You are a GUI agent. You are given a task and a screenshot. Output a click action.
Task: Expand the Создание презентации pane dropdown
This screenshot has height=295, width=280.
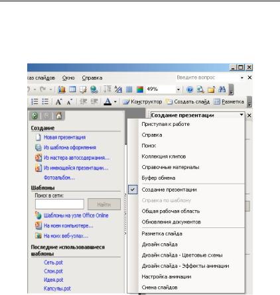coord(242,115)
